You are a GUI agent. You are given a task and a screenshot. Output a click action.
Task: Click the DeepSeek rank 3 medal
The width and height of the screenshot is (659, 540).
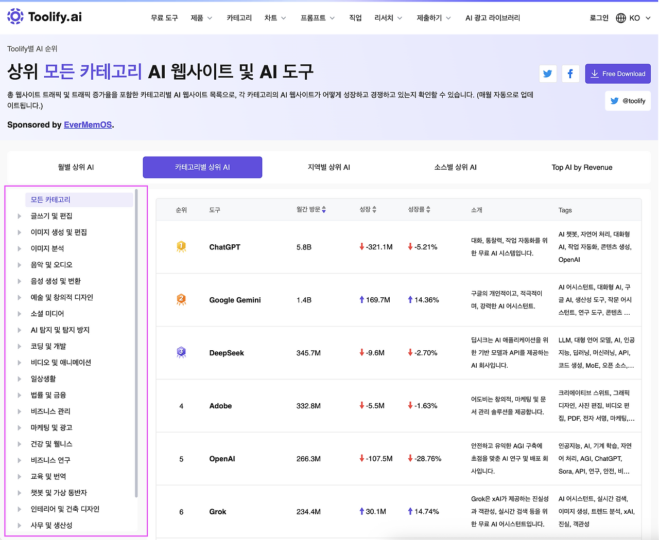(181, 353)
